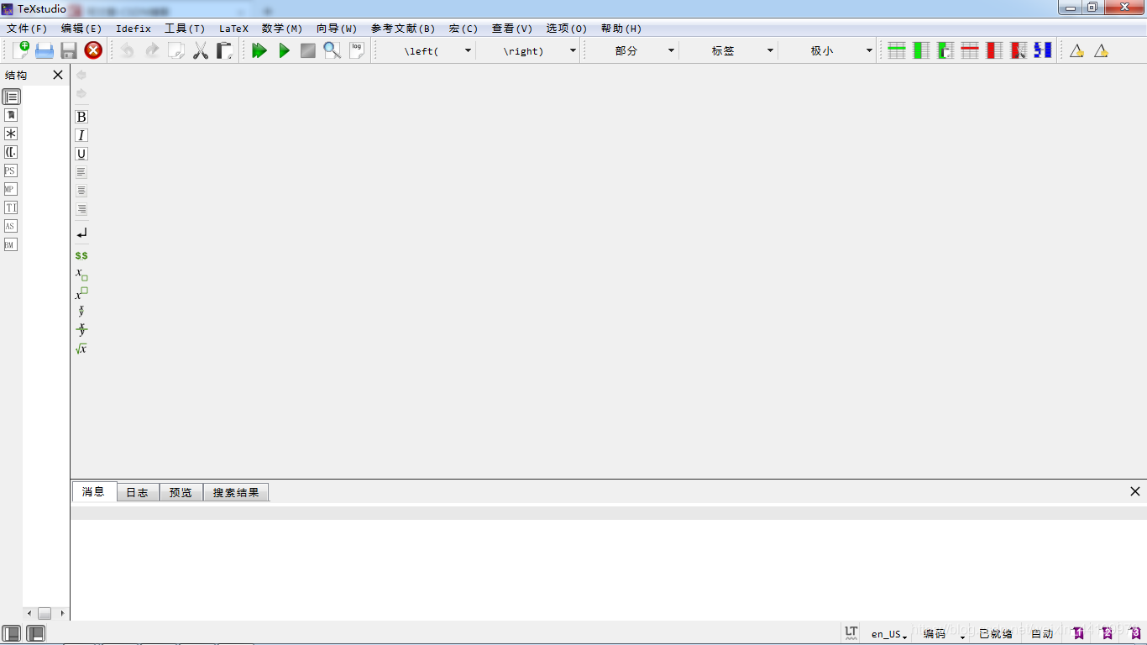Show the structure view in side panel
The width and height of the screenshot is (1147, 645).
11,97
